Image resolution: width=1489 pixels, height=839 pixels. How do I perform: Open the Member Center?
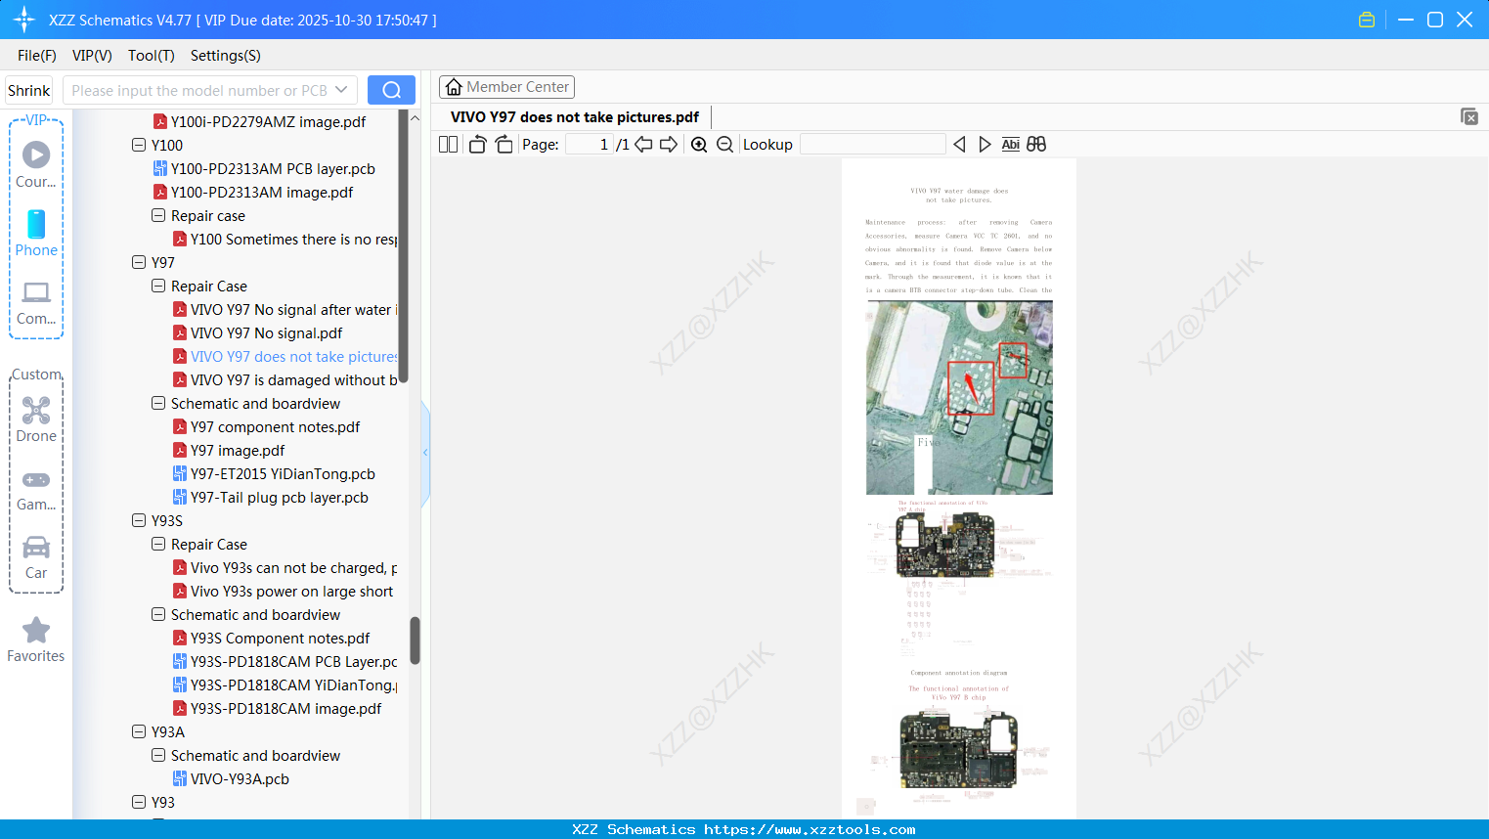pyautogui.click(x=506, y=87)
